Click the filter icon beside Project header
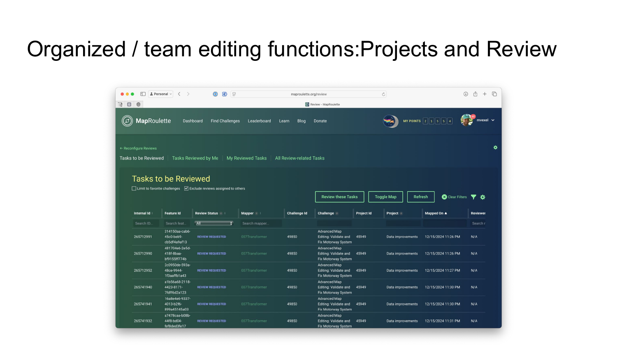617x347 pixels. pos(401,213)
